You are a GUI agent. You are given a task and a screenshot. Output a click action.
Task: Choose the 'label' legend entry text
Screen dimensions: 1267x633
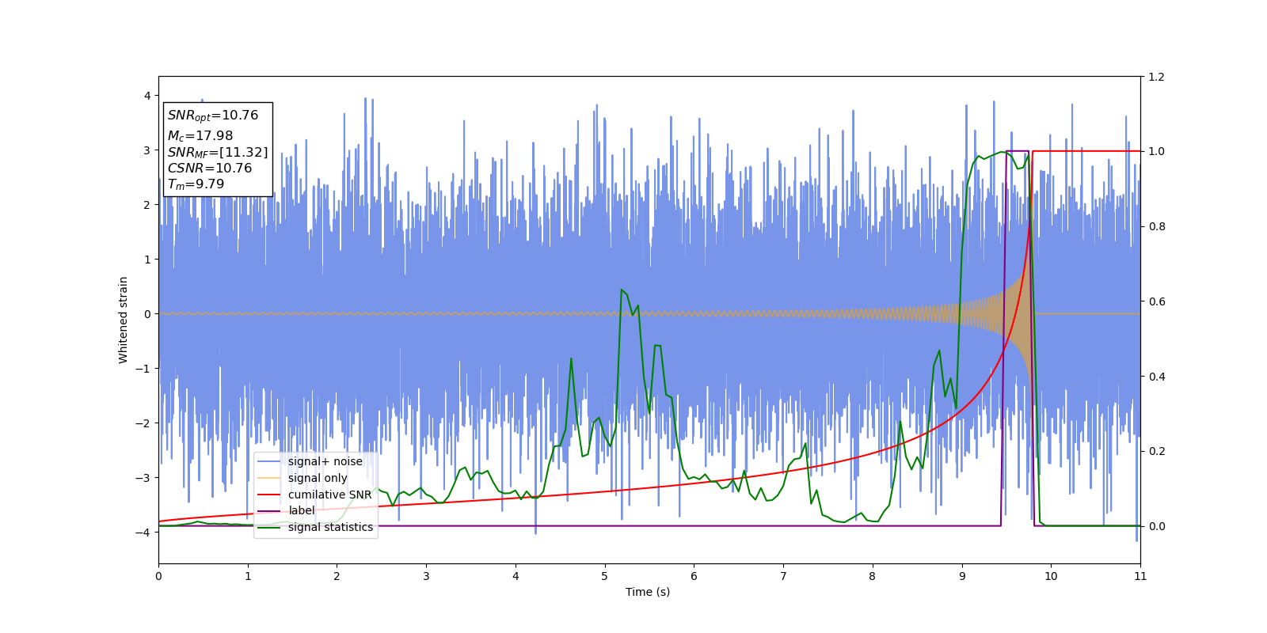(x=302, y=510)
